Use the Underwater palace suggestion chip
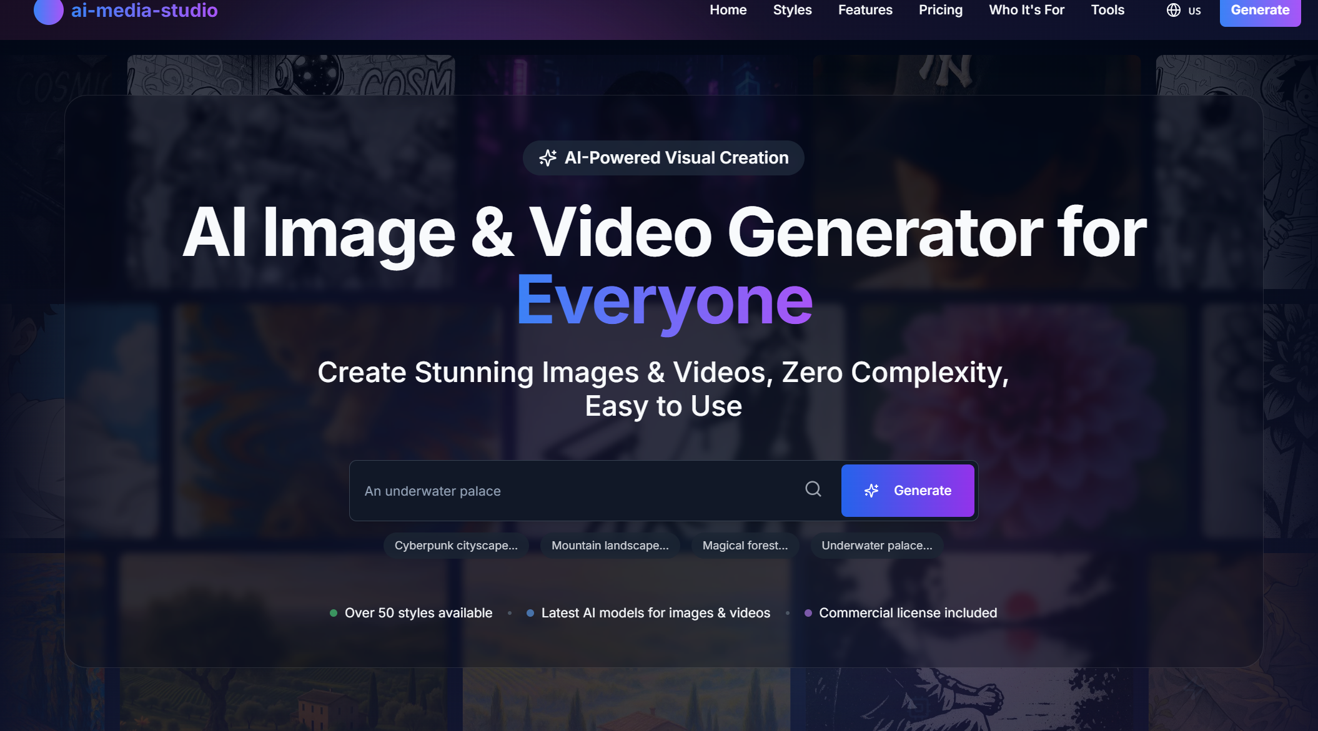1318x731 pixels. [x=876, y=546]
